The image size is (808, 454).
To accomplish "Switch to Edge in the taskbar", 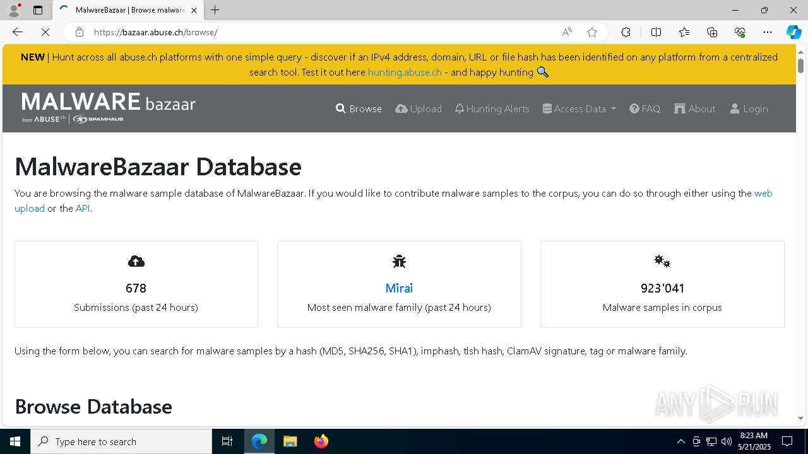I will tap(259, 441).
